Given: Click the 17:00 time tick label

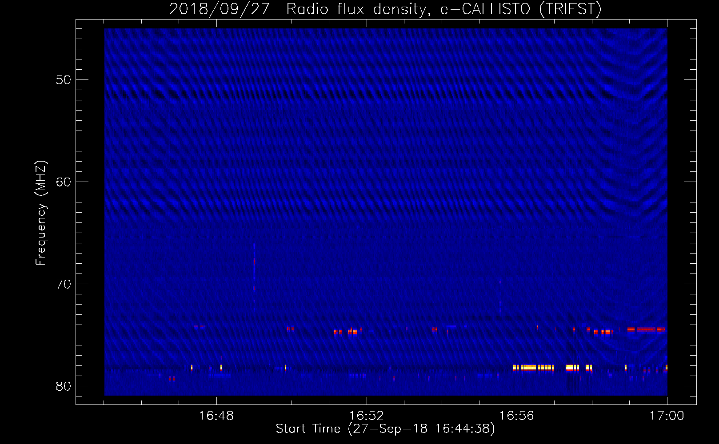Looking at the screenshot, I should [x=667, y=416].
